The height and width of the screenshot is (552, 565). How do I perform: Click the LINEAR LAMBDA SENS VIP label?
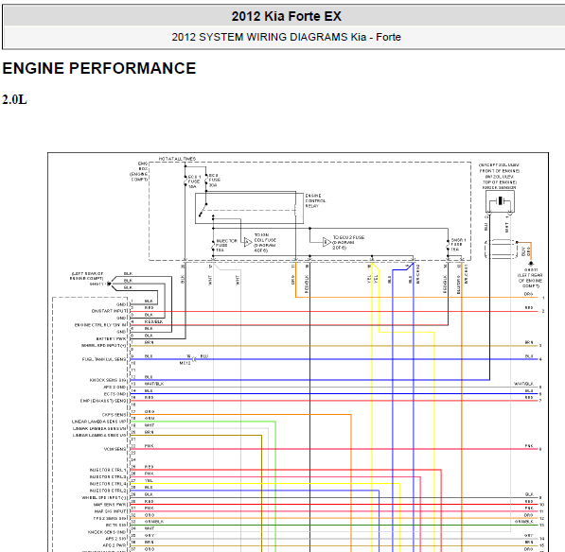[x=99, y=422]
